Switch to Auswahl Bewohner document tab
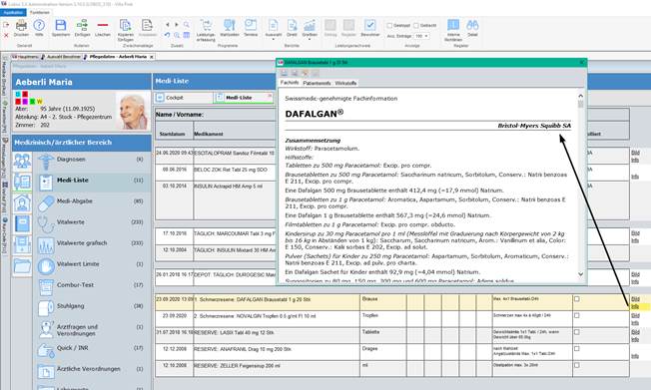 pyautogui.click(x=62, y=57)
